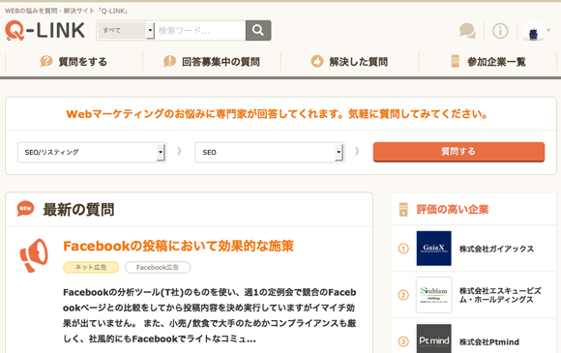Open the 回答募集中の質問 menu item

[x=212, y=62]
